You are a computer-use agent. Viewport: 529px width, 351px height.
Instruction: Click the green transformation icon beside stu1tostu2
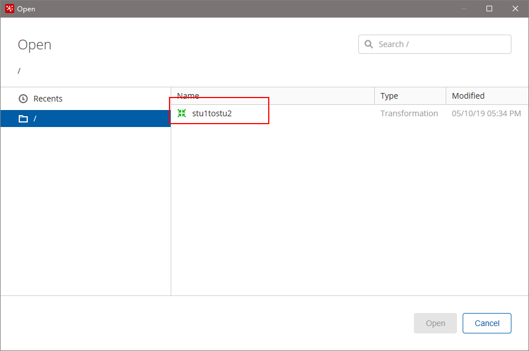tap(181, 113)
